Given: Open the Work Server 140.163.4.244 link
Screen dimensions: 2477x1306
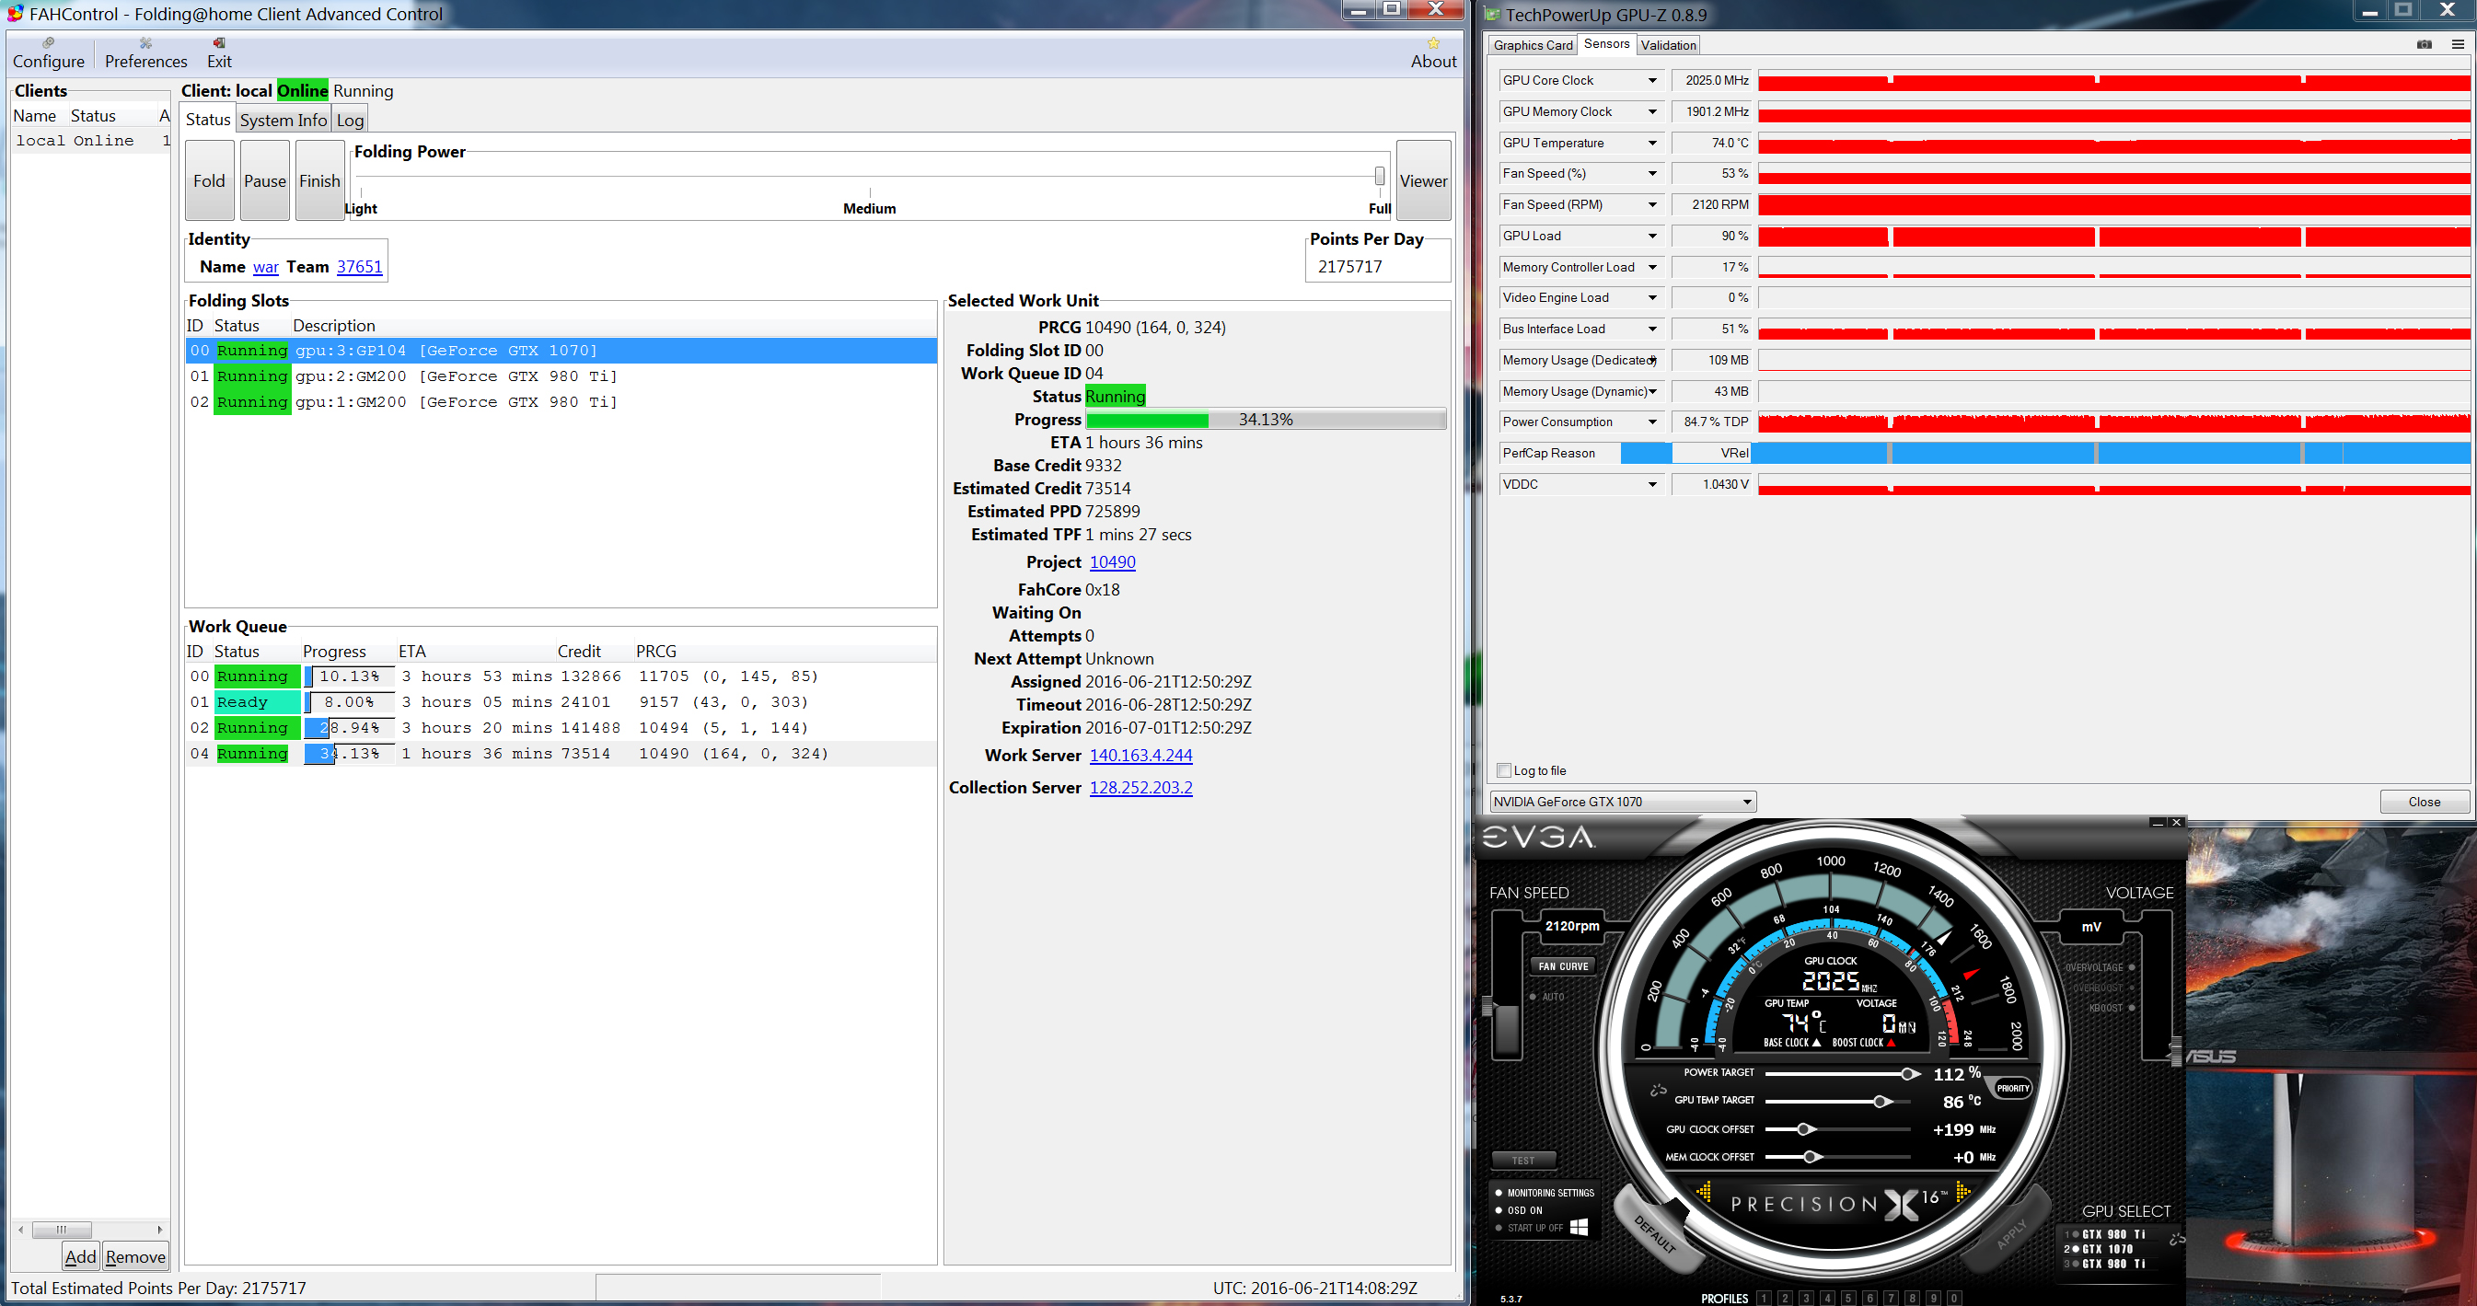Looking at the screenshot, I should click(x=1140, y=756).
